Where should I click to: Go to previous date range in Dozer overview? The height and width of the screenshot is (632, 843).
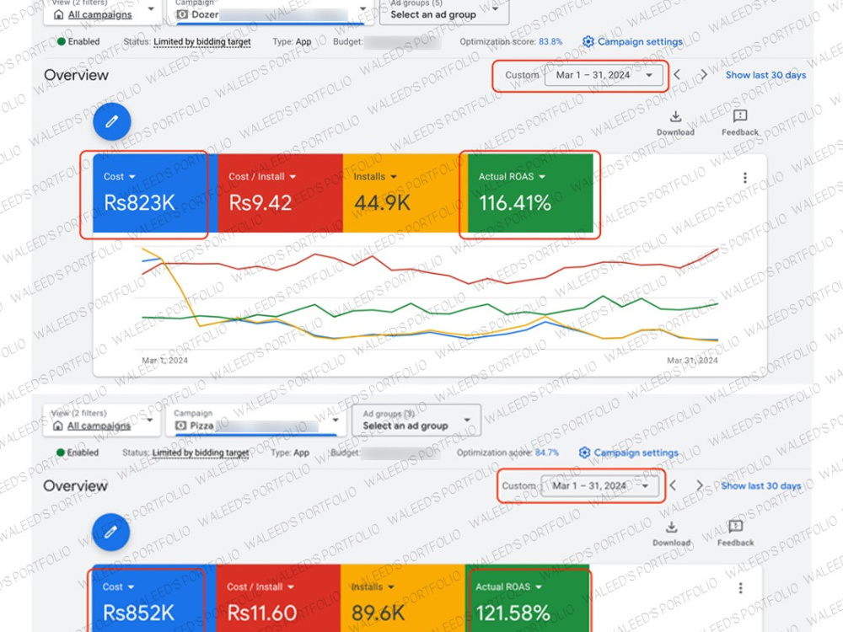pos(677,75)
